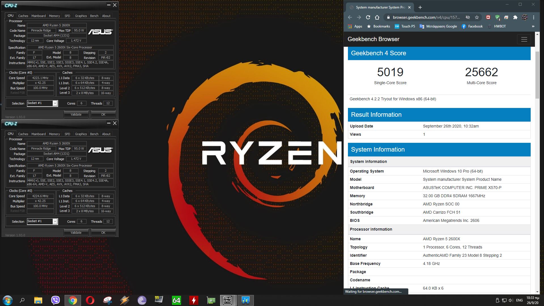The height and width of the screenshot is (306, 544).
Task: Switch to Chrome on taskbar
Action: [x=73, y=300]
